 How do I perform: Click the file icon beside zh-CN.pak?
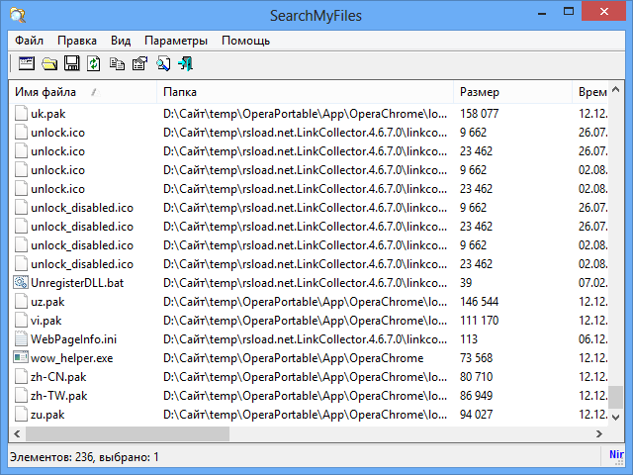[x=21, y=377]
